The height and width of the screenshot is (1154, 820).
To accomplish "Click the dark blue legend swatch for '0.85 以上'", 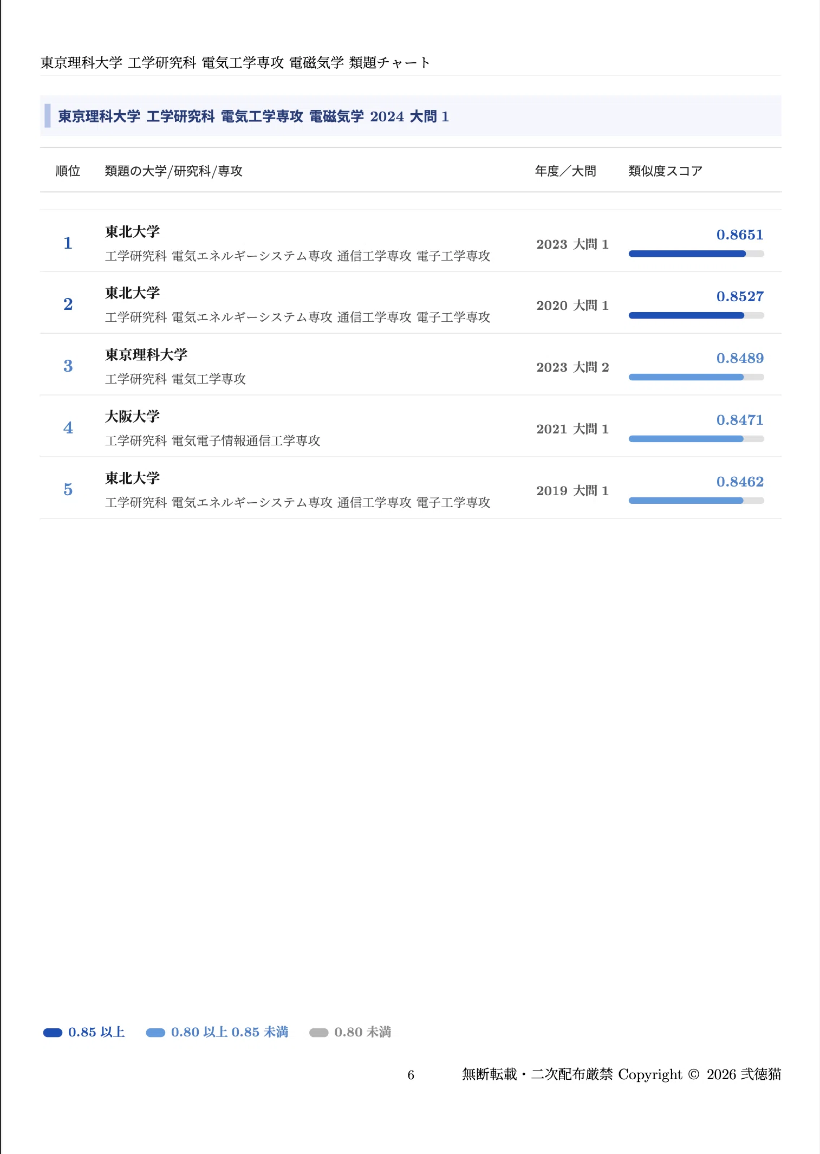I will click(x=53, y=1033).
